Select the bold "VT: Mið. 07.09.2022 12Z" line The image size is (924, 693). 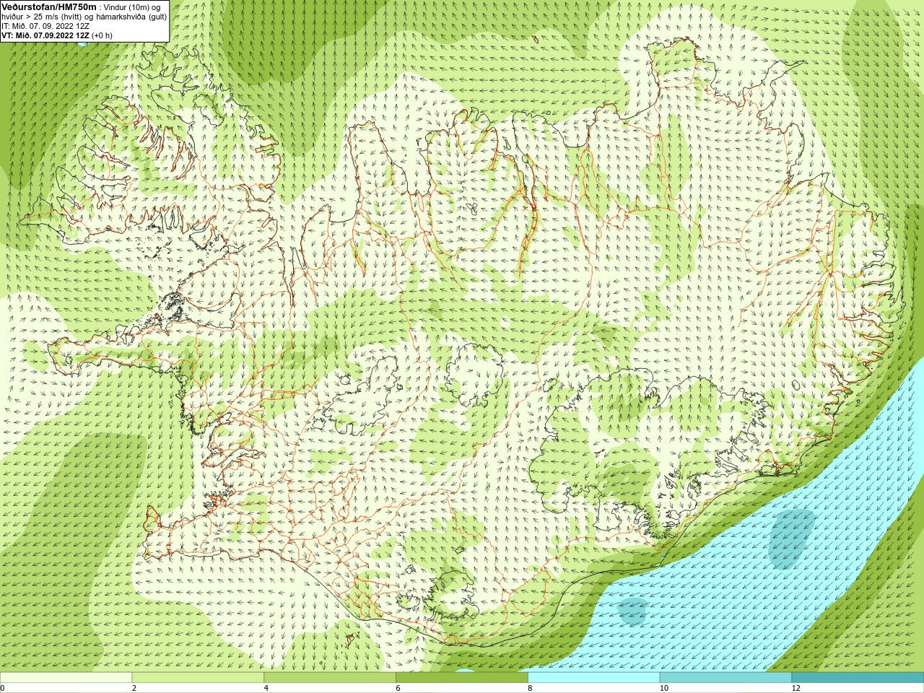point(45,35)
